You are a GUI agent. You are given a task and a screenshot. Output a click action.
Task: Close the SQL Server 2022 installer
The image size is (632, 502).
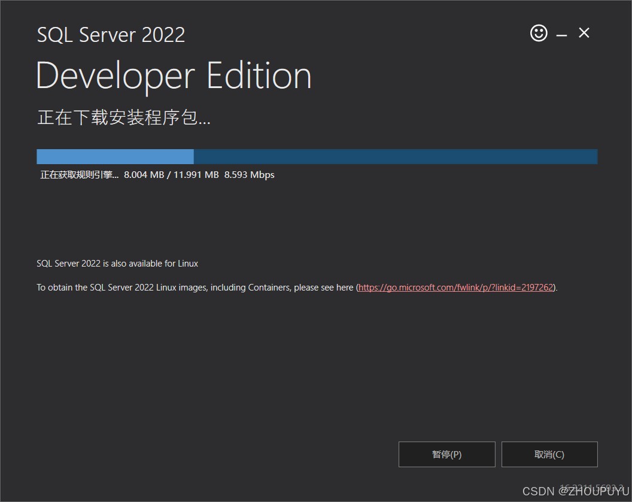584,33
